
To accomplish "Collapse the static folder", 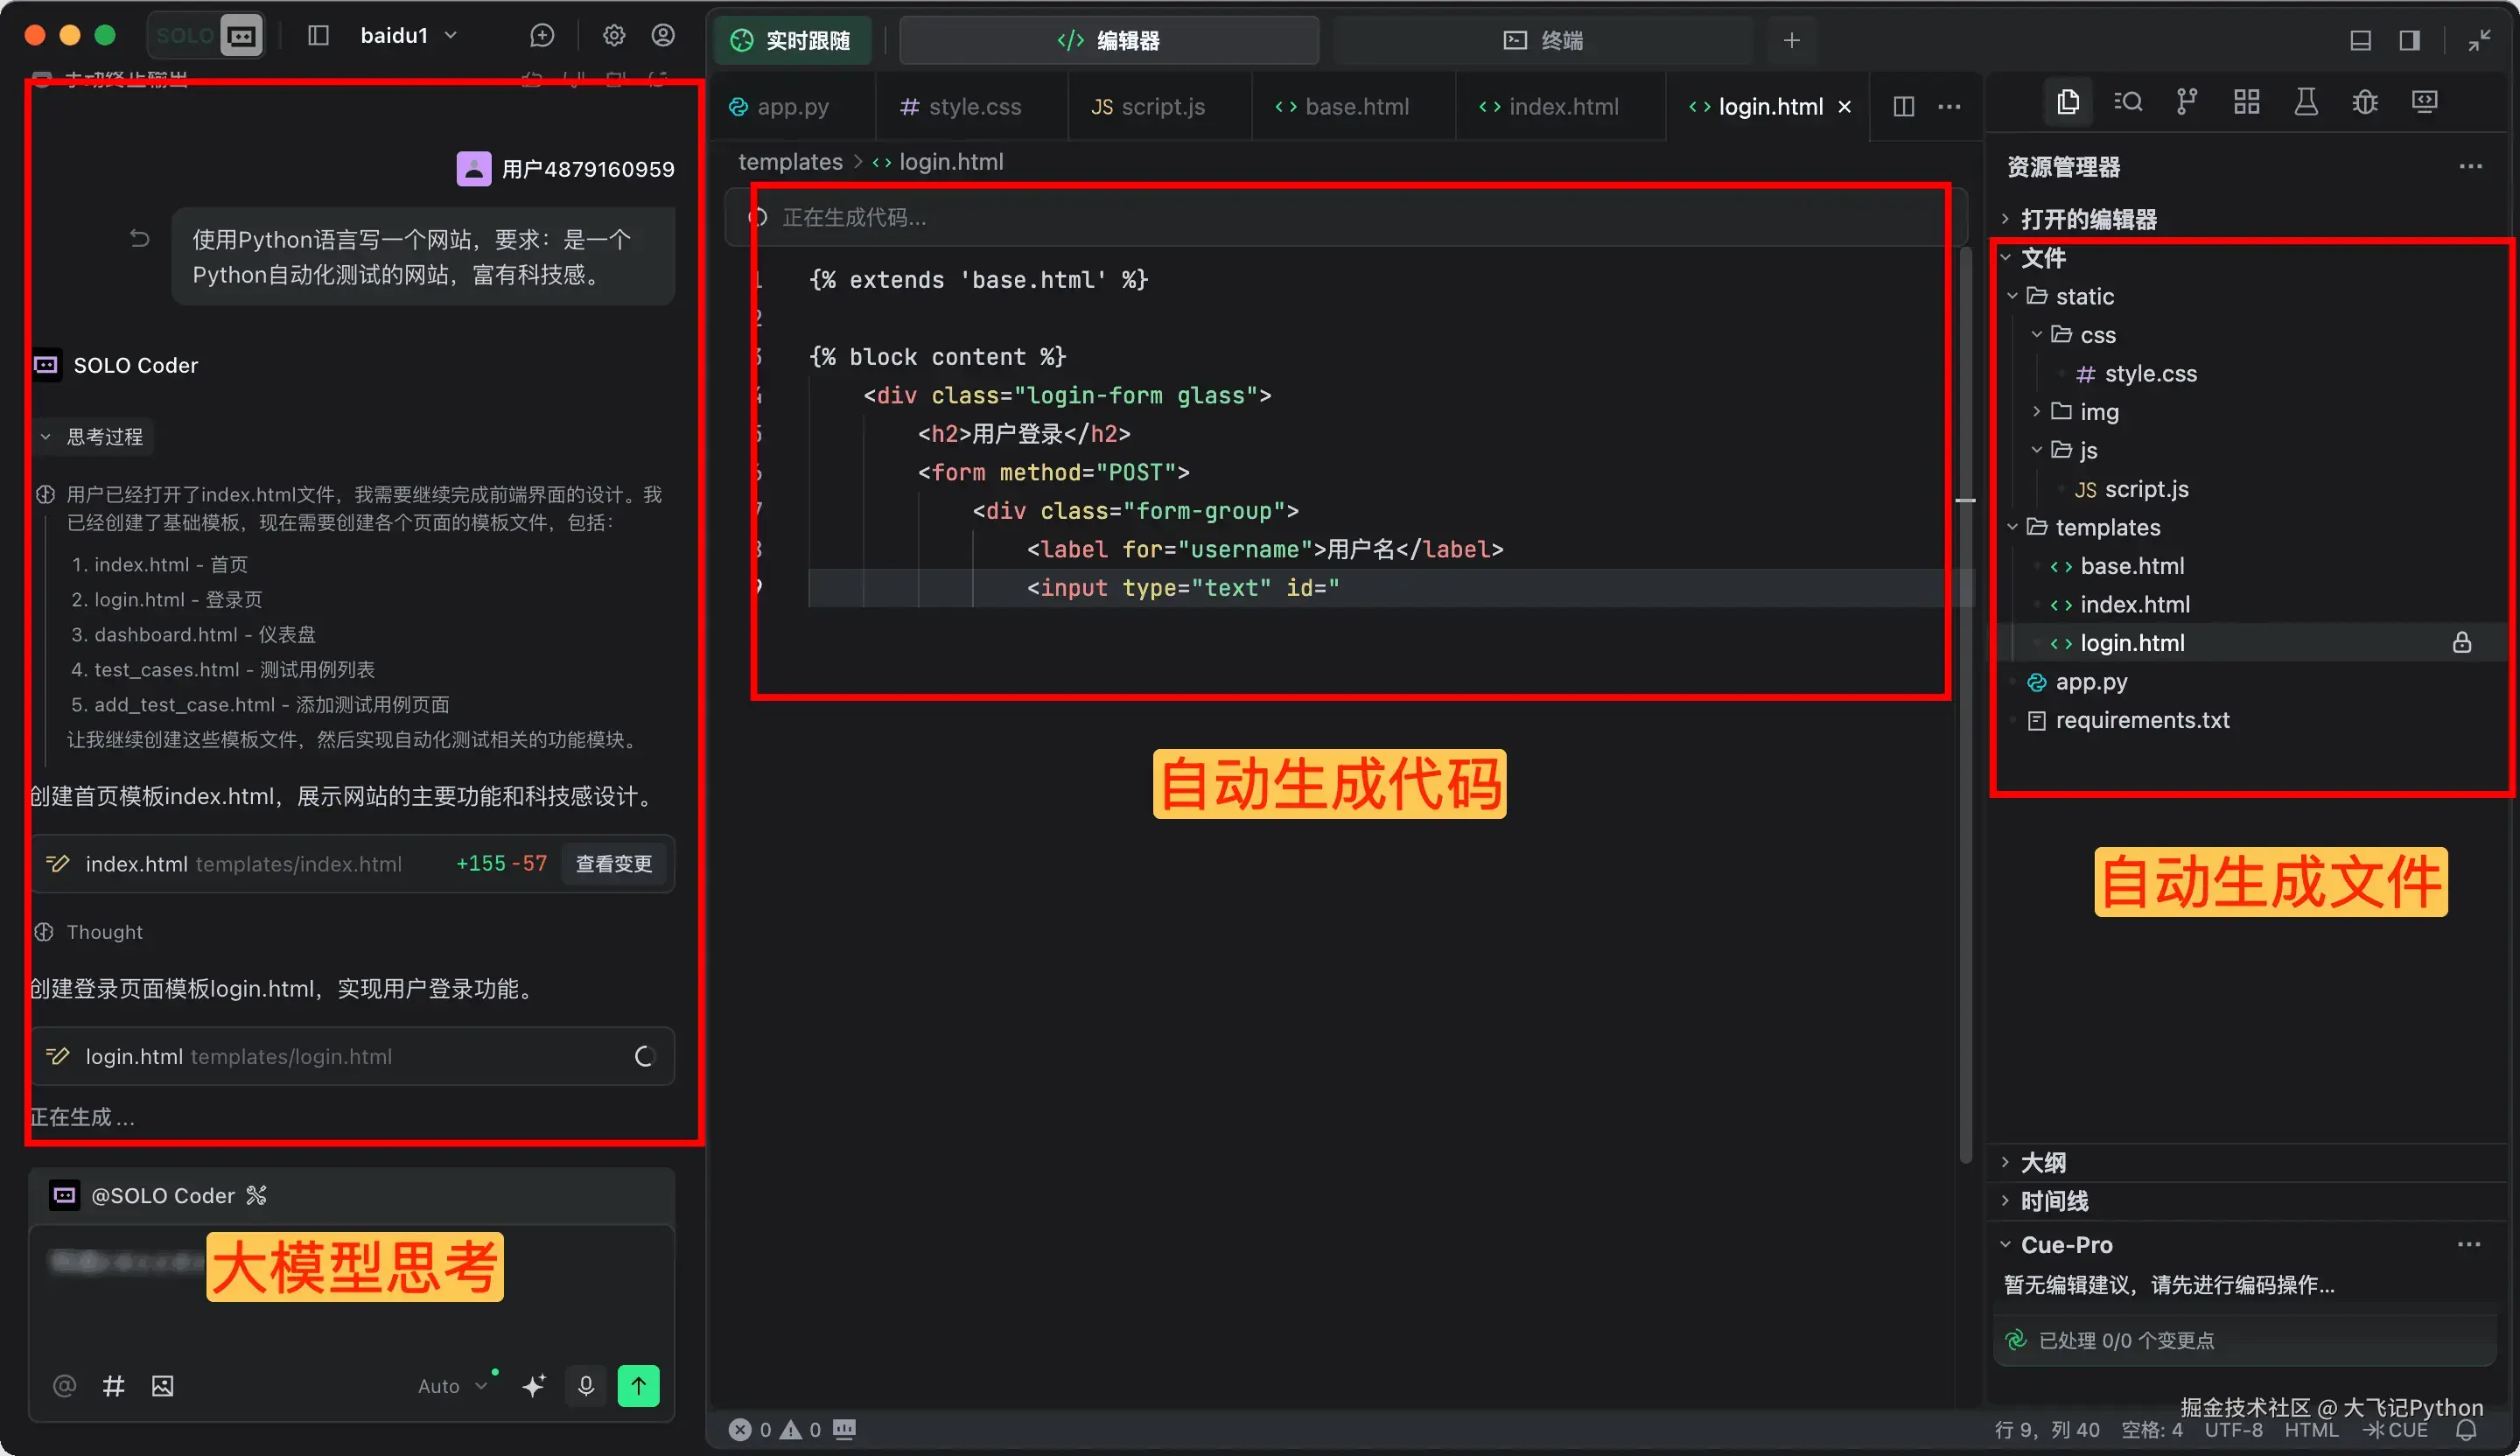I will 2084,297.
